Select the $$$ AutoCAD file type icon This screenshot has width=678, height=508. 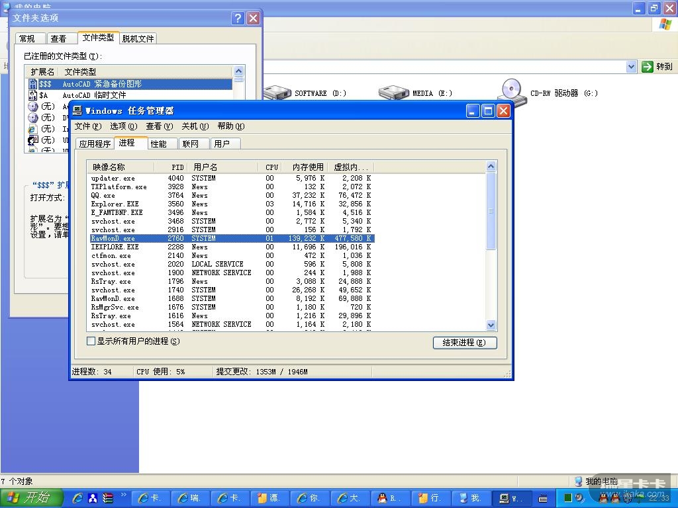tap(33, 84)
